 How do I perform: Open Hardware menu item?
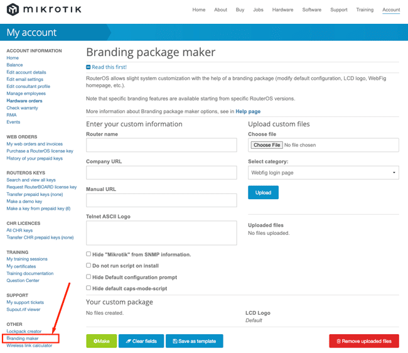(282, 10)
